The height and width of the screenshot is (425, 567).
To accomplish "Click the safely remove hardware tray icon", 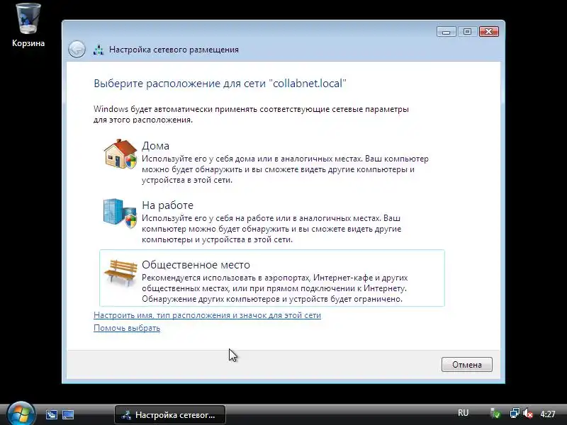I will tap(495, 413).
